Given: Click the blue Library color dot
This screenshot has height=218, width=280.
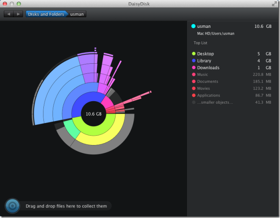Looking at the screenshot, I should [x=194, y=61].
